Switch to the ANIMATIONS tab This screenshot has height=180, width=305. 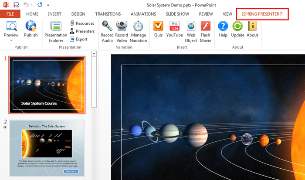click(143, 14)
